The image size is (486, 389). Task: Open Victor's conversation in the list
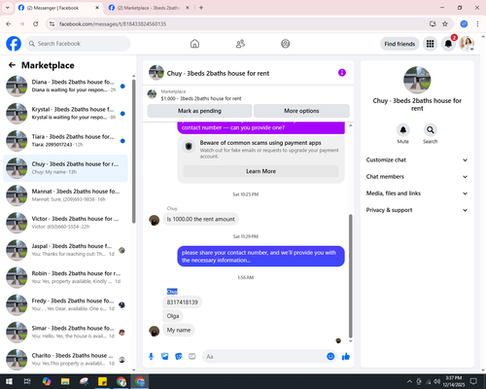coord(65,223)
